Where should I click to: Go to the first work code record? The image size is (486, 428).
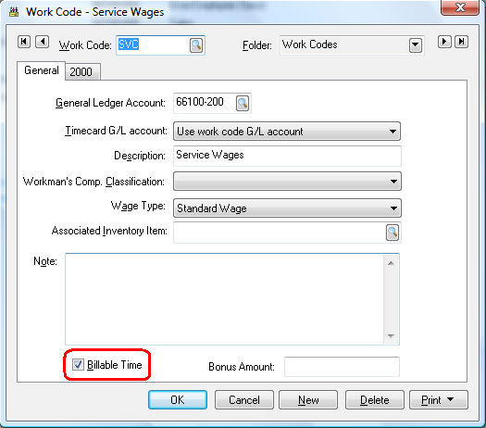tap(24, 42)
